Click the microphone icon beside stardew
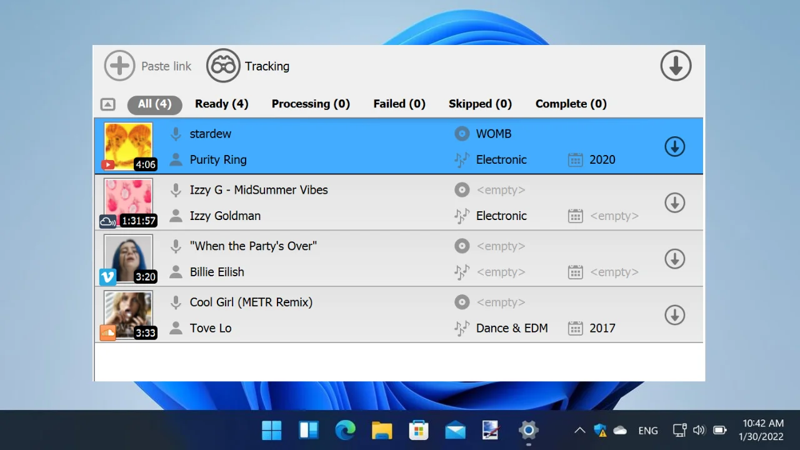Image resolution: width=800 pixels, height=450 pixels. pyautogui.click(x=176, y=134)
